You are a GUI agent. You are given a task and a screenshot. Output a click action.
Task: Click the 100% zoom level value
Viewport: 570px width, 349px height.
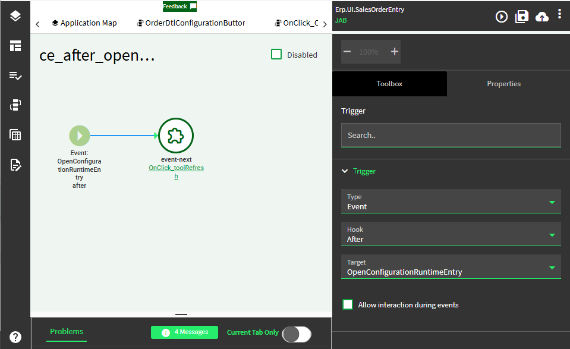(x=369, y=52)
